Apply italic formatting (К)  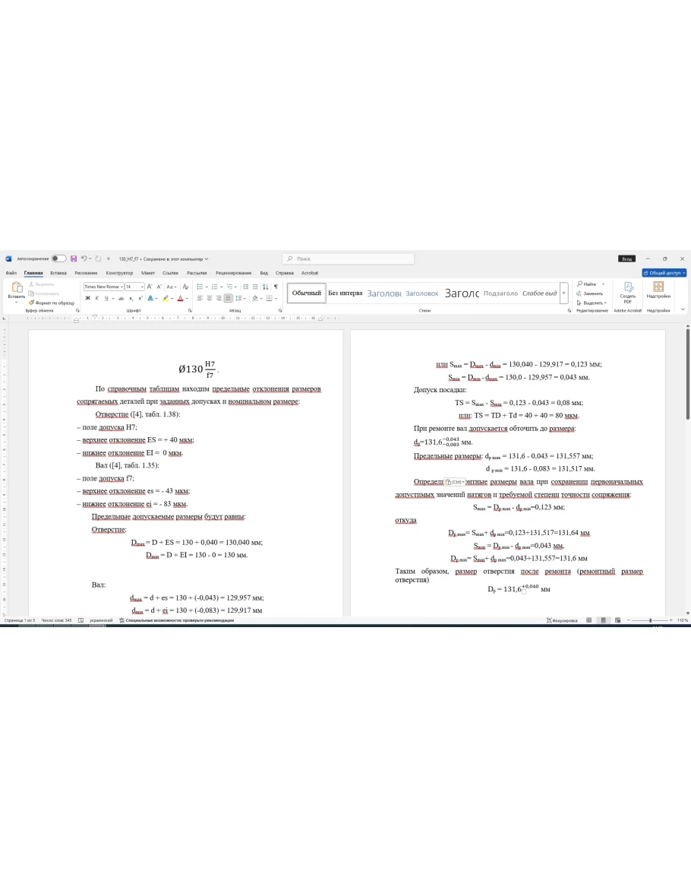click(x=96, y=298)
